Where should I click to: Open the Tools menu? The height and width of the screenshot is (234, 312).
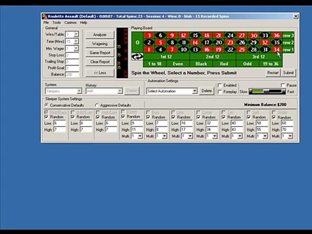(x=57, y=22)
